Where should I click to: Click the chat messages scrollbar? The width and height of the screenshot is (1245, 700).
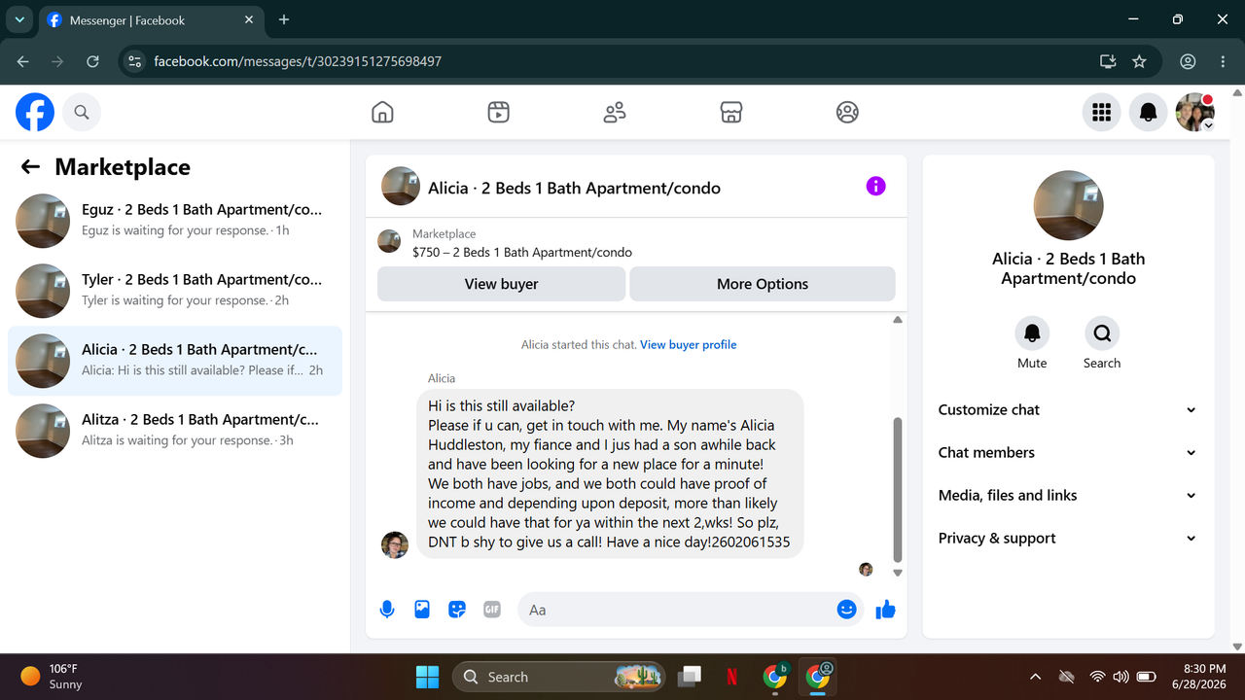(x=898, y=491)
